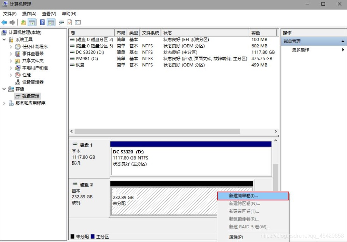Screen dimensions: 347x242
Task: Sort by the Volume (卷) column header
Action: click(x=92, y=33)
